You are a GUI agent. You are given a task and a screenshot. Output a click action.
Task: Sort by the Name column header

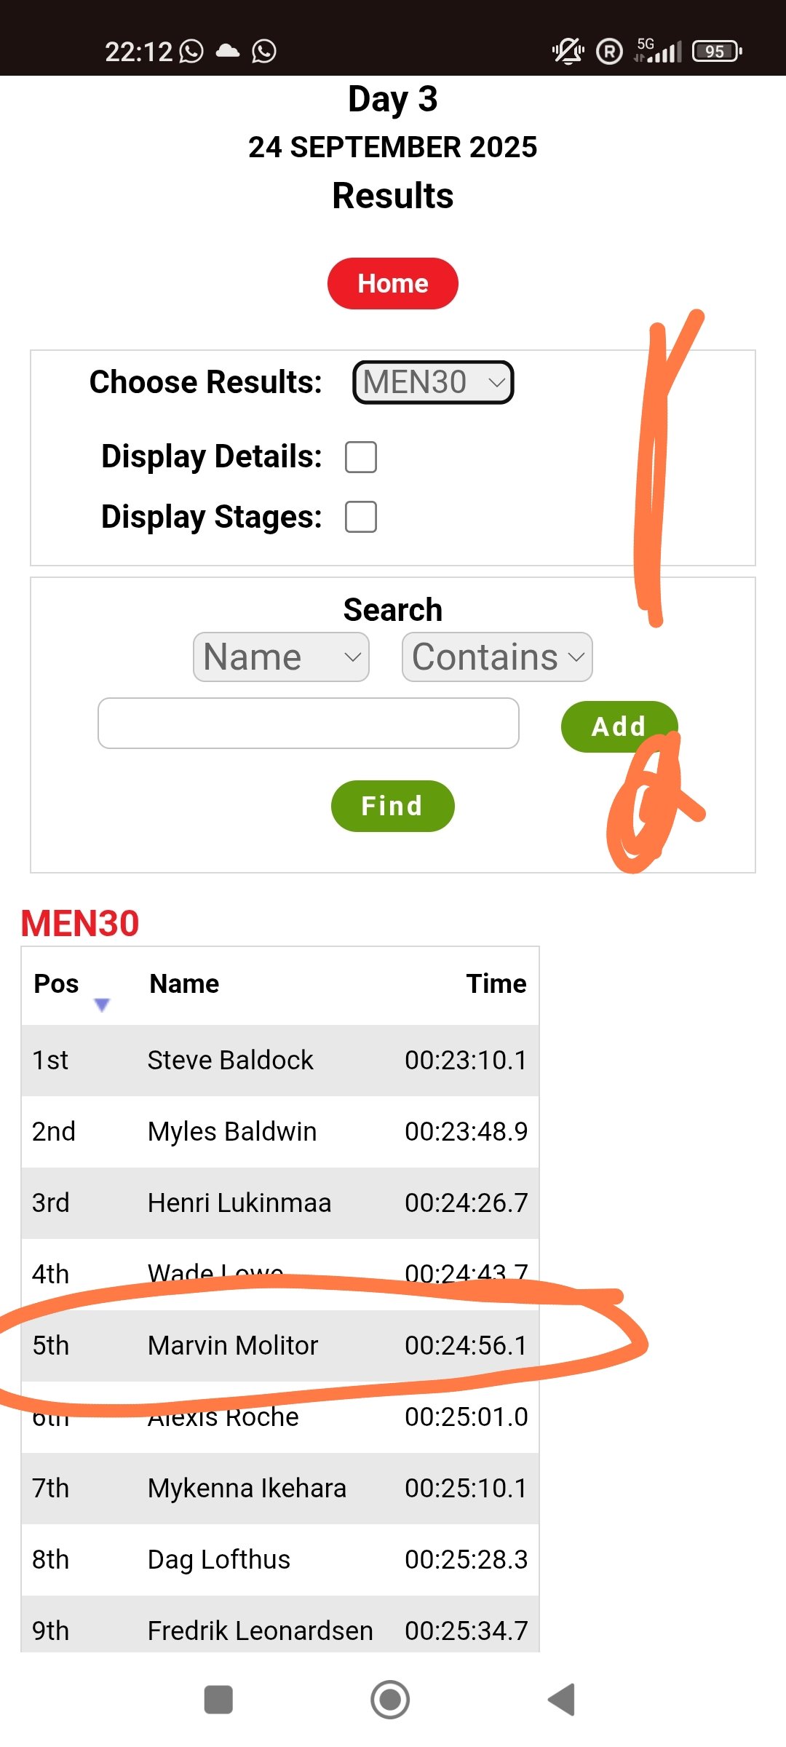(x=184, y=984)
